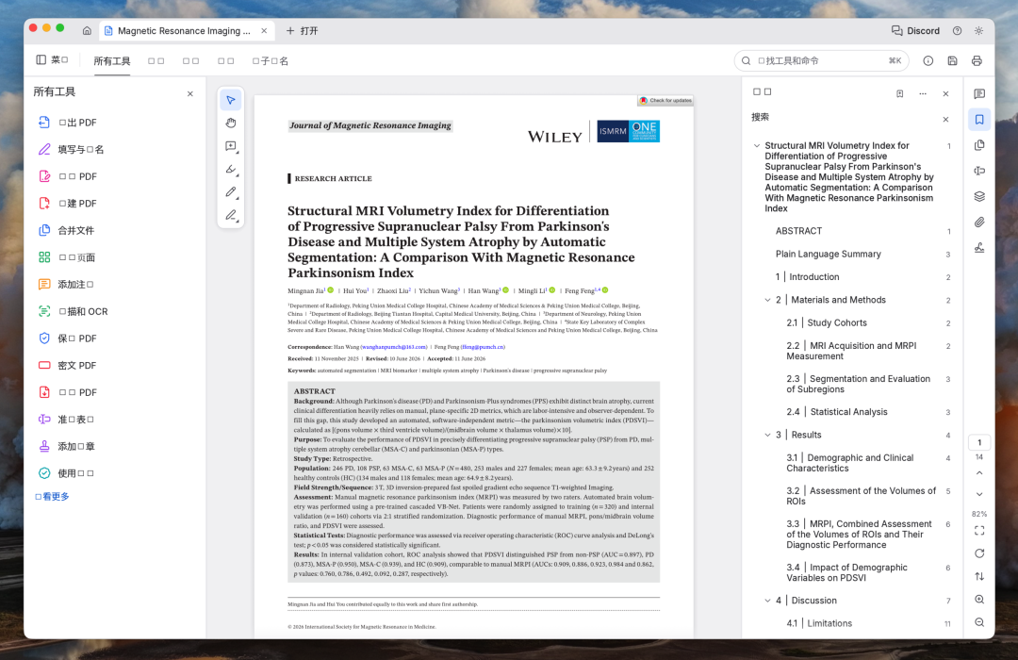Viewport: 1018px width, 660px height.
Task: Open the bookmarks panel options ellipsis menu
Action: click(x=923, y=93)
